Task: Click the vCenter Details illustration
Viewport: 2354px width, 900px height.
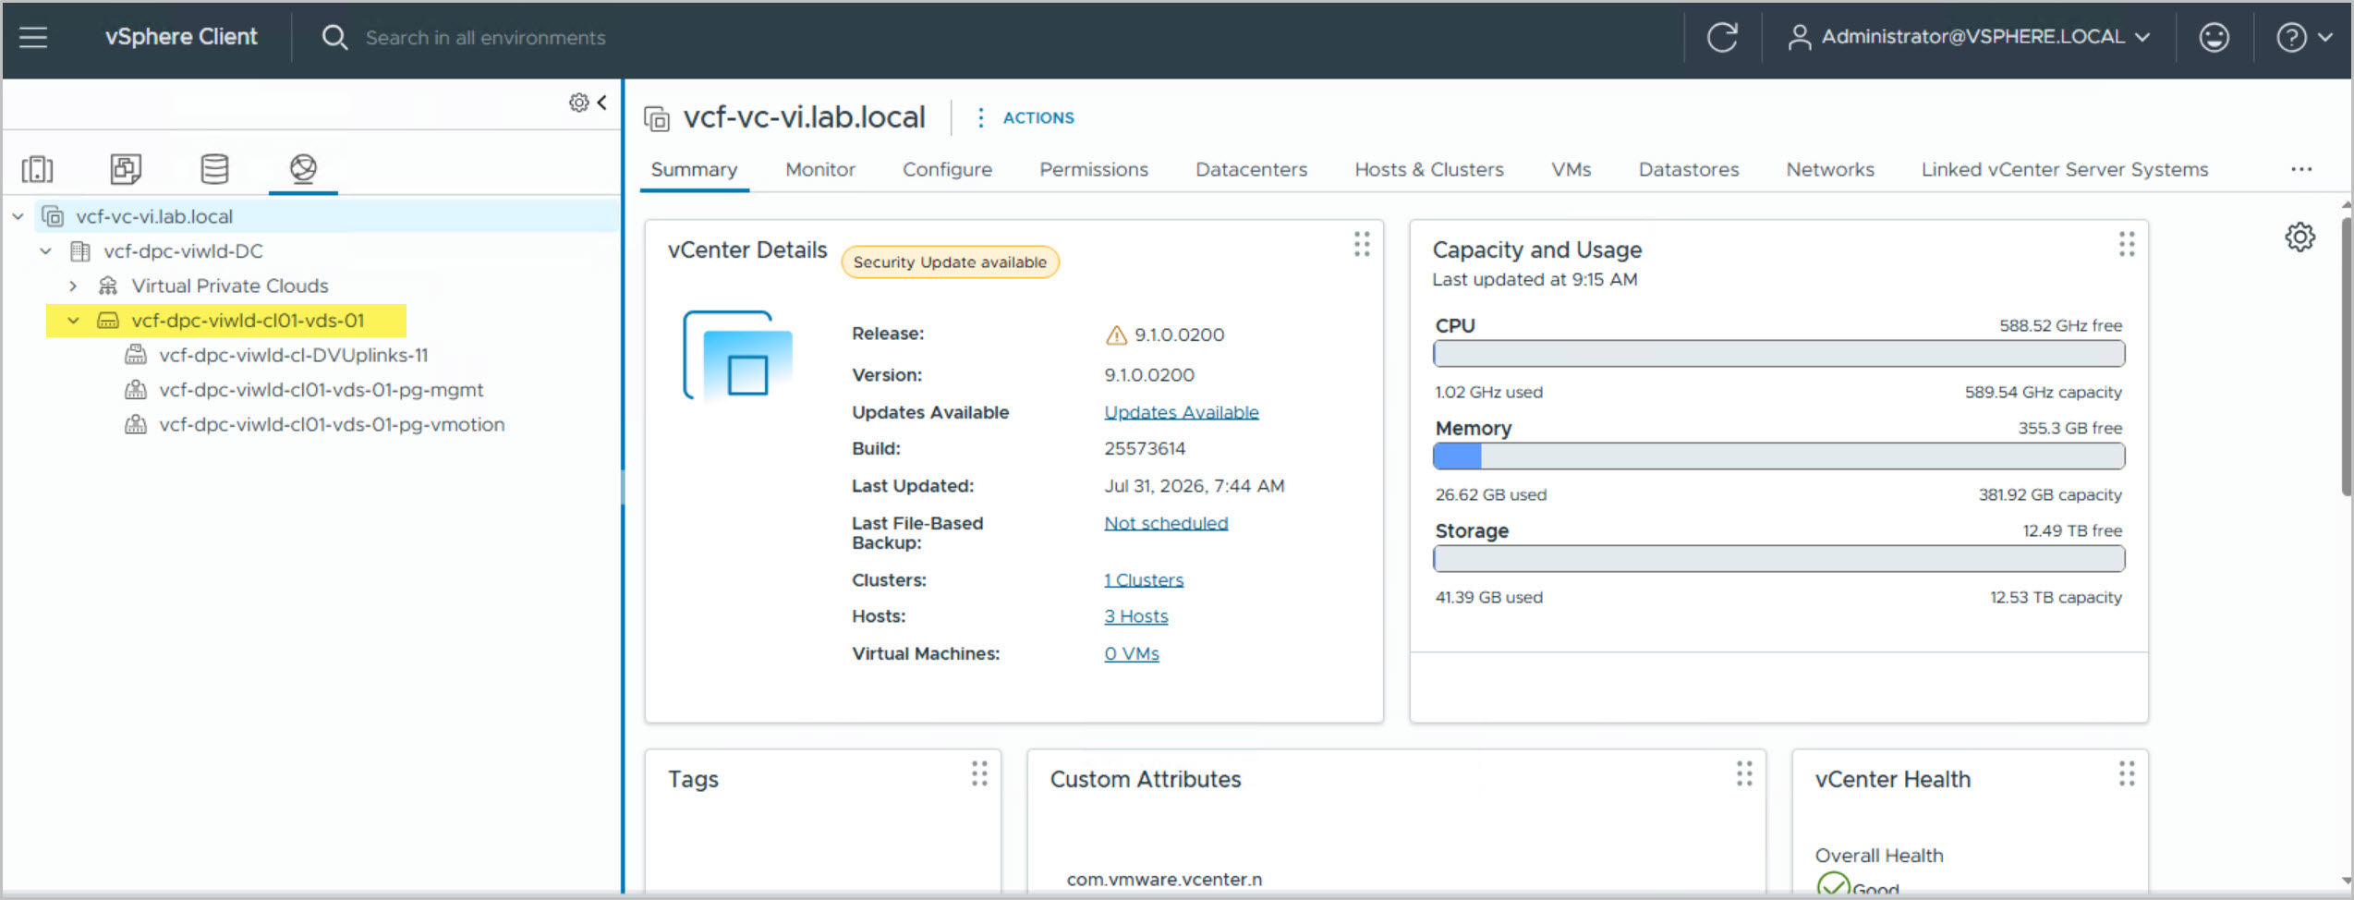Action: point(738,356)
